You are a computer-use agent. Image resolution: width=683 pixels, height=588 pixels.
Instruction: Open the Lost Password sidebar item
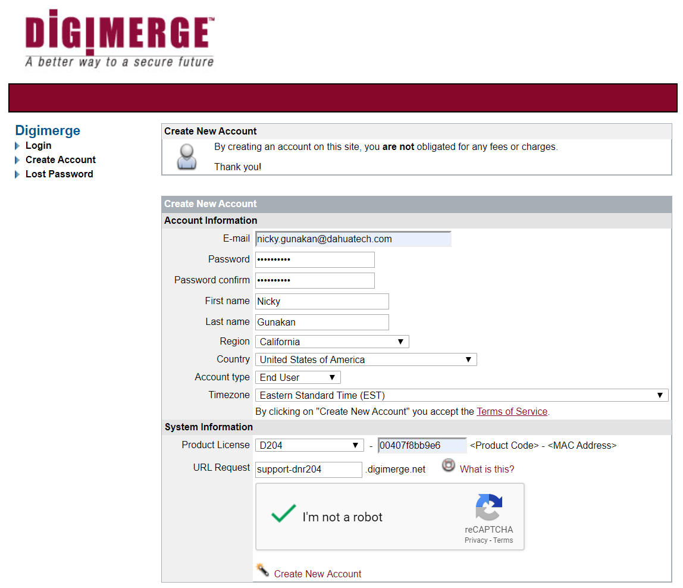click(59, 174)
